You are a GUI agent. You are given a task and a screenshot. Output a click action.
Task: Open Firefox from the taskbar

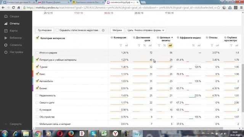tap(71, 134)
